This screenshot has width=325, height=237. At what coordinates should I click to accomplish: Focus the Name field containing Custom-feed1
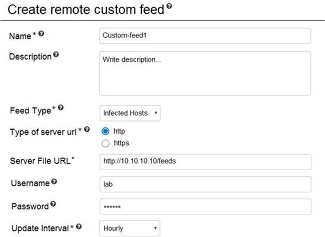click(205, 36)
